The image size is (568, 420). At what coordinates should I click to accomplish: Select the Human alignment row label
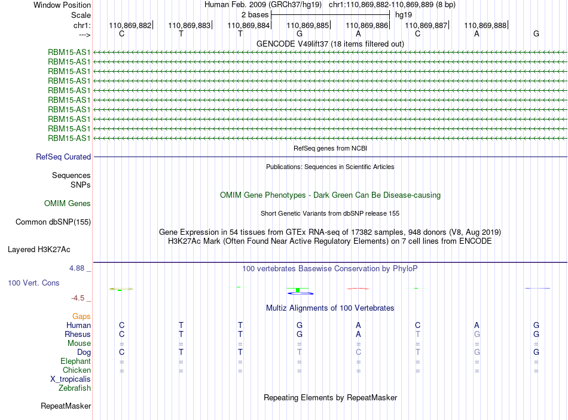78,325
